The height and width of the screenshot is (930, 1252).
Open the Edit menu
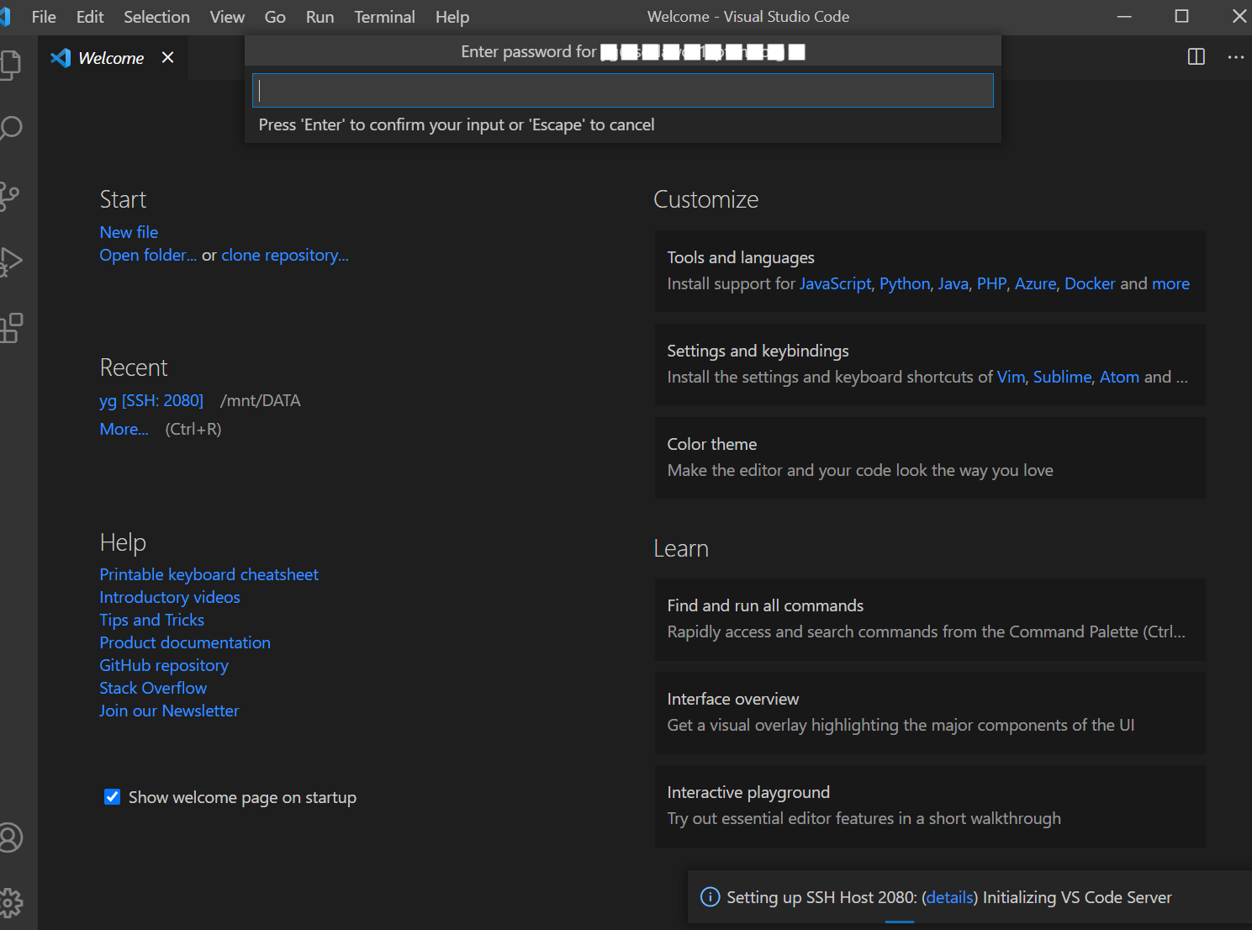tap(90, 17)
